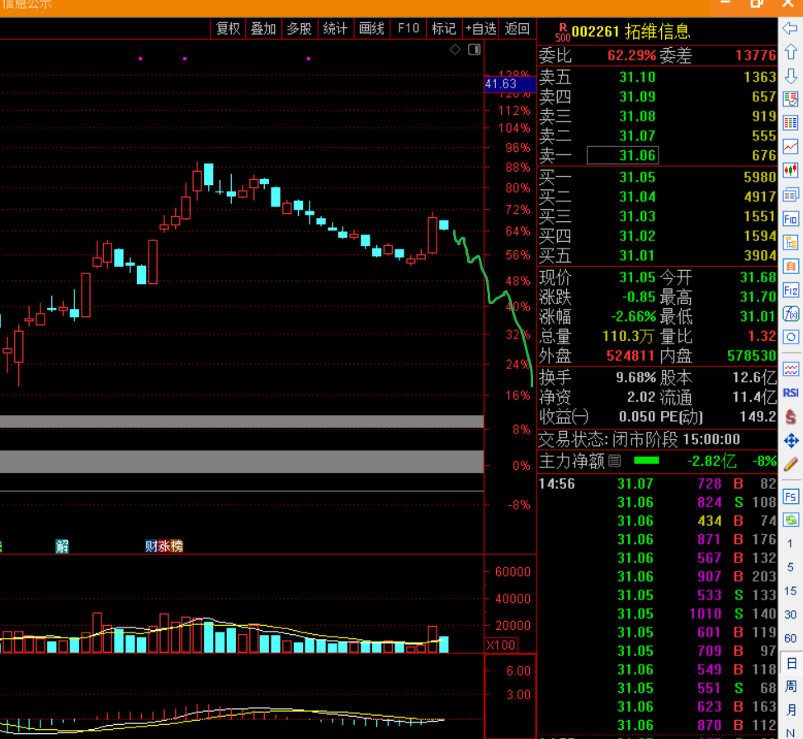Click the diamond icon above chart

(455, 50)
